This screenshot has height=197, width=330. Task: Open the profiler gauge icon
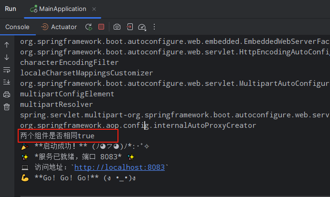[x=142, y=27]
